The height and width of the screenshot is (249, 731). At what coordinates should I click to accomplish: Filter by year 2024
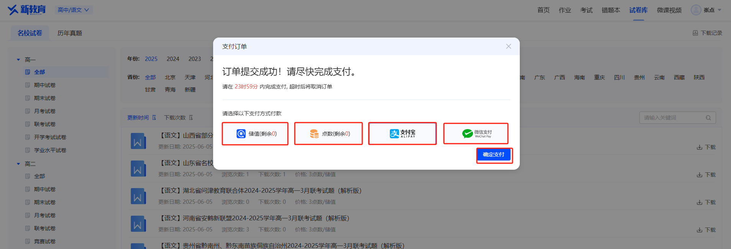tap(173, 59)
